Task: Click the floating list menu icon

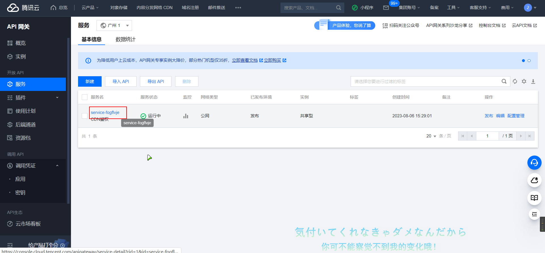Action: [534, 214]
